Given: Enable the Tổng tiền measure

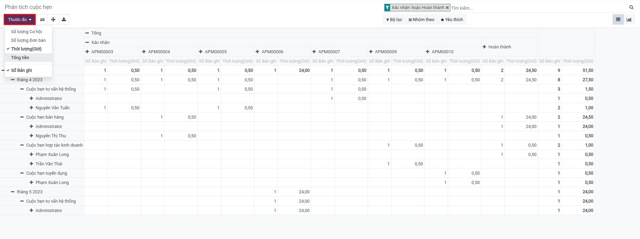Looking at the screenshot, I should pos(28,58).
